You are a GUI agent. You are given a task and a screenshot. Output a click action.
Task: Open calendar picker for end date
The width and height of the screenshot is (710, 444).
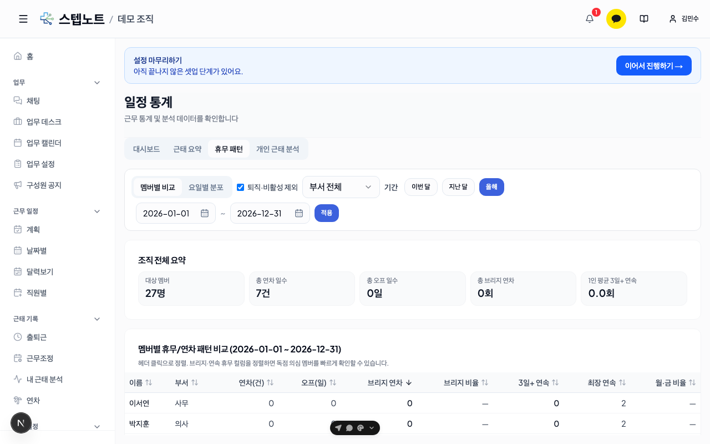tap(299, 213)
